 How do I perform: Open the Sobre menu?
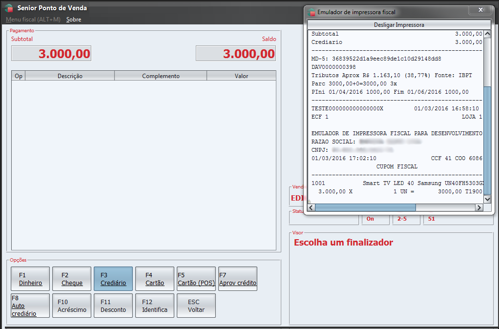click(x=74, y=20)
